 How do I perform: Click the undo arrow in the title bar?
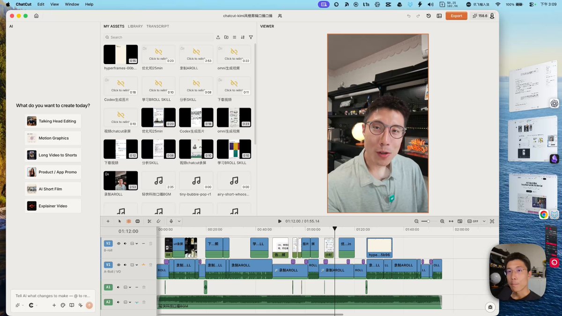pos(409,16)
